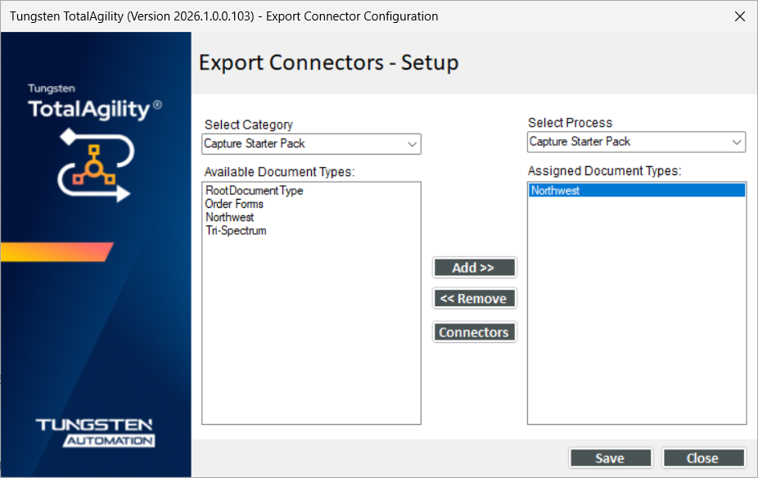
Task: Click the Add button to assign a type
Action: (x=474, y=267)
